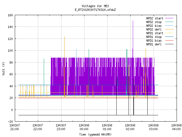Click the 190307 23:00 time tick label

coord(61,127)
